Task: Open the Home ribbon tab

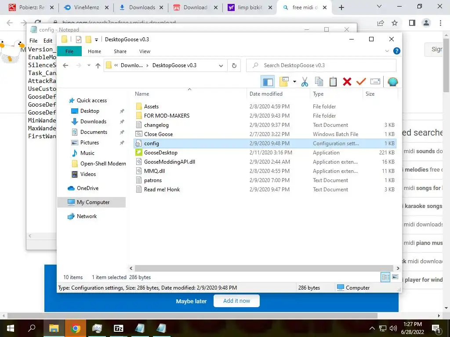Action: click(94, 51)
